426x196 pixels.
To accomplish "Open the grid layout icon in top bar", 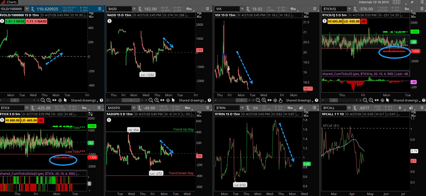I will 396,2.
